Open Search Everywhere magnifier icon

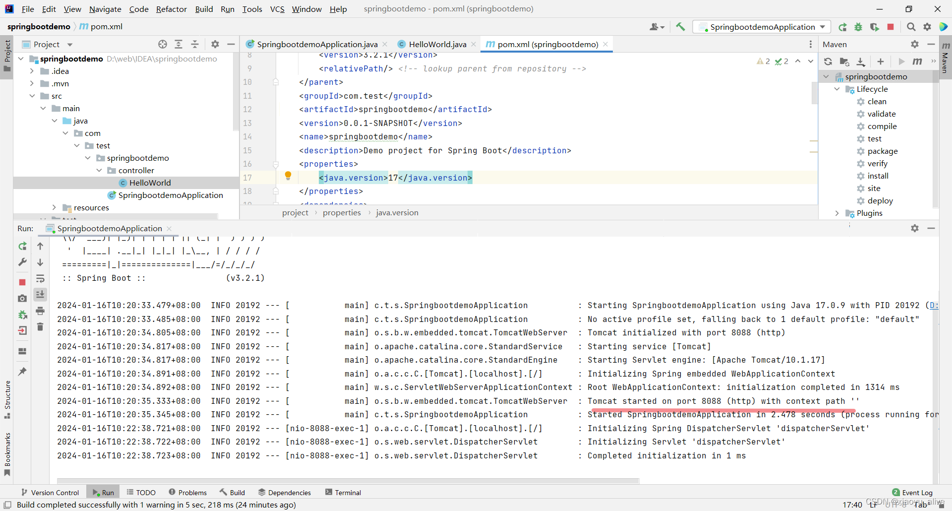[x=911, y=27]
